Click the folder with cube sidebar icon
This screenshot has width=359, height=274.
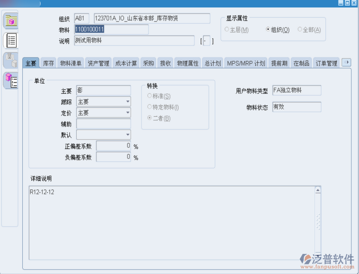[x=11, y=21]
